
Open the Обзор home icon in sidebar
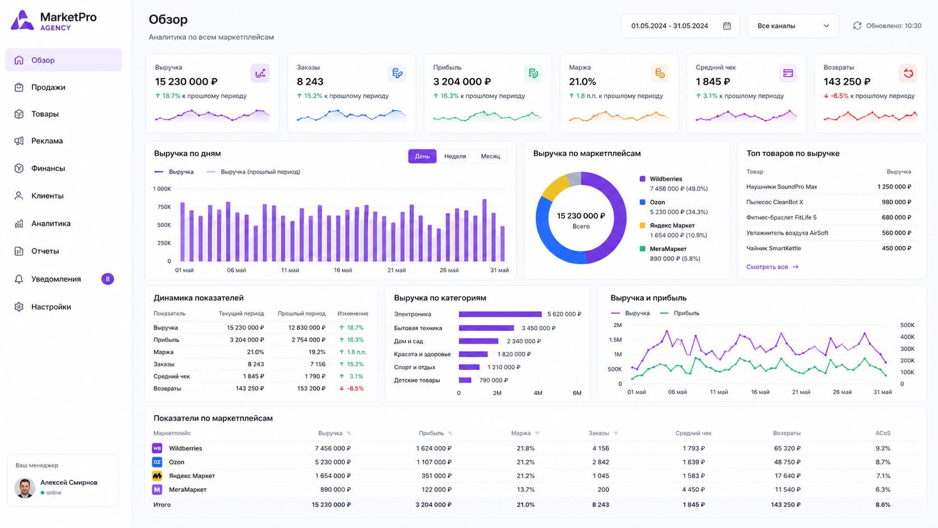click(19, 60)
